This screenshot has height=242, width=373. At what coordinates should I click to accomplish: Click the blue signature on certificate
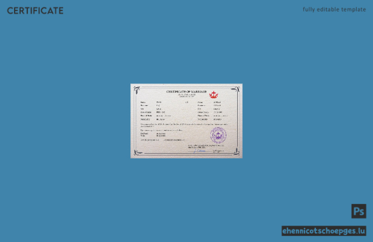pyautogui.click(x=200, y=151)
